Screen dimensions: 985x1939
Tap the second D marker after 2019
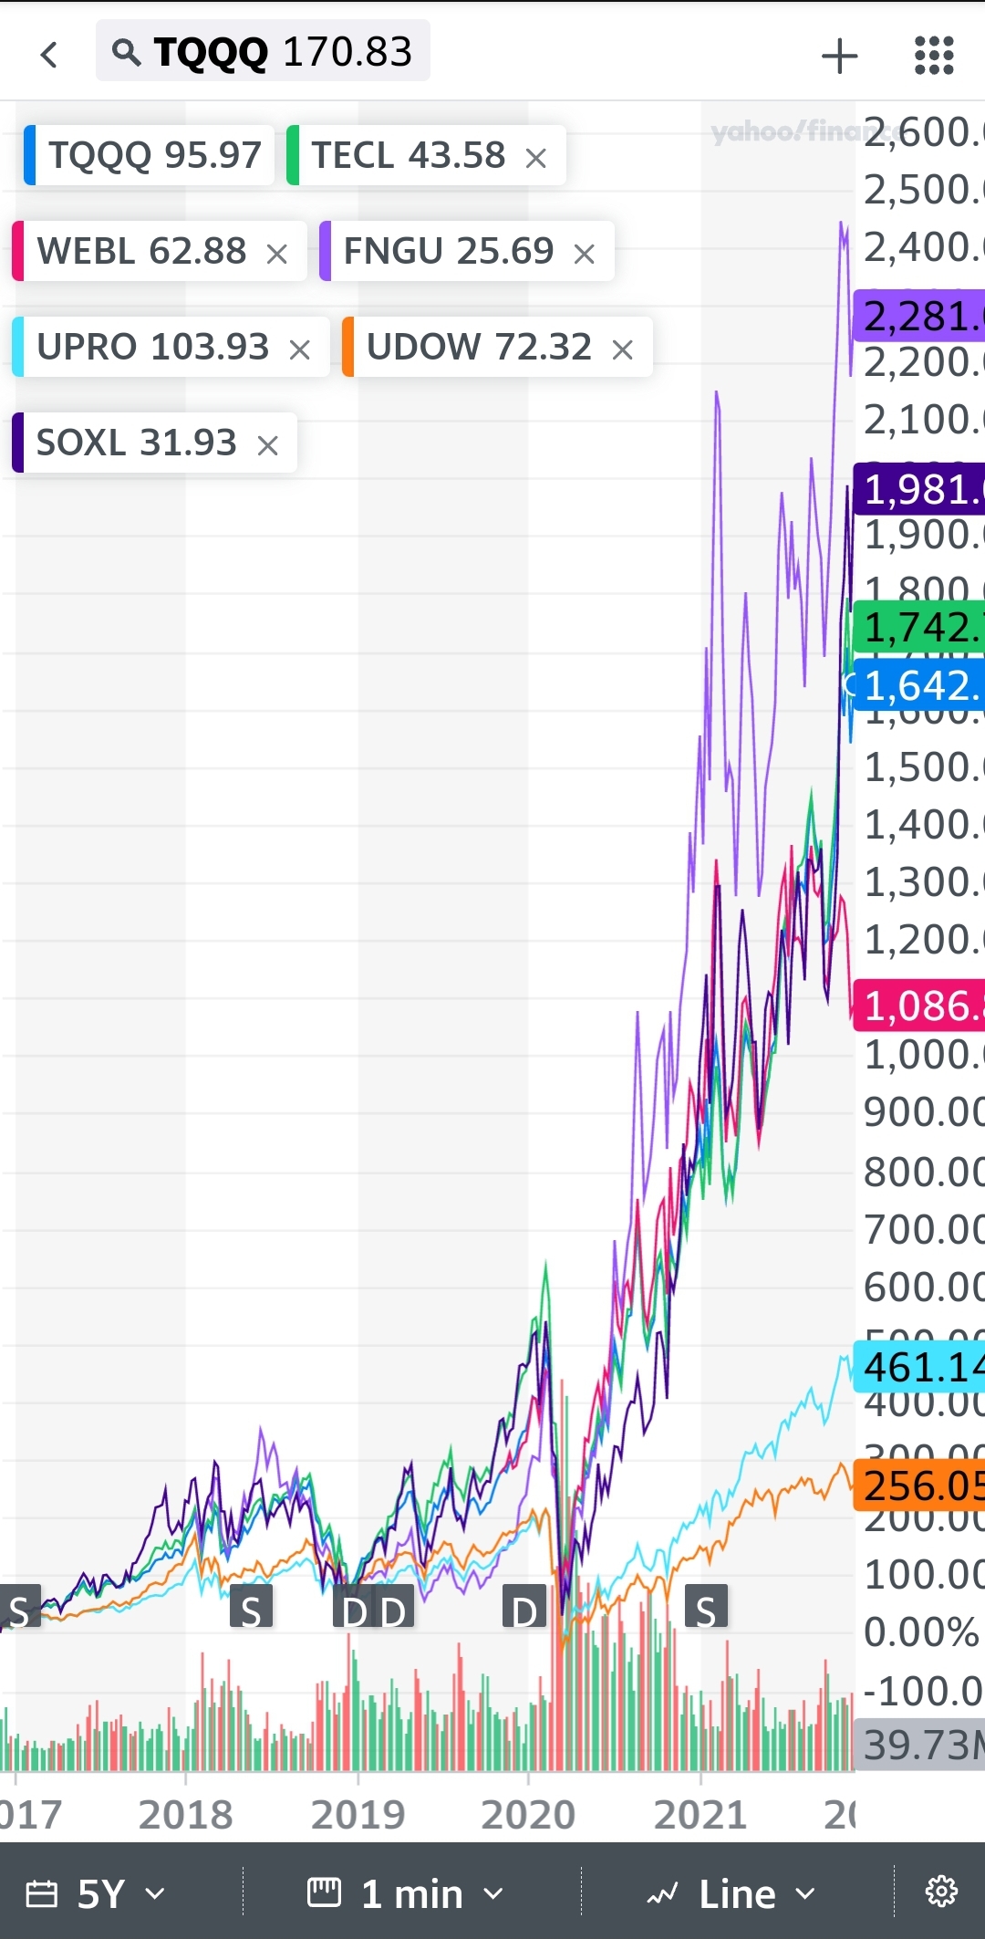(394, 1606)
